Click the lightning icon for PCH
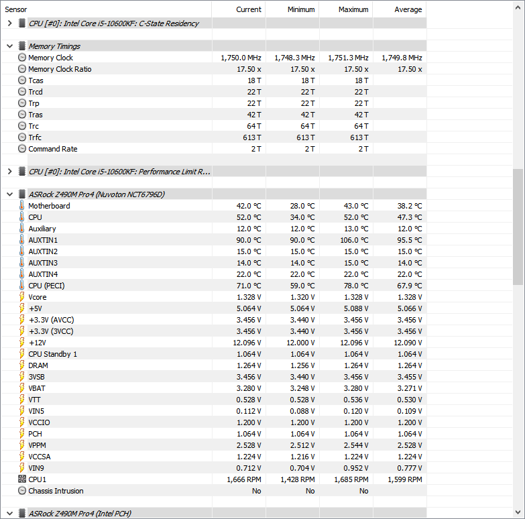525x519 pixels. pos(21,434)
